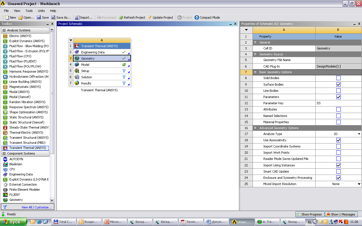Screen dimensions: 362x226
Task: Collapse General properties section
Action: point(255,42)
